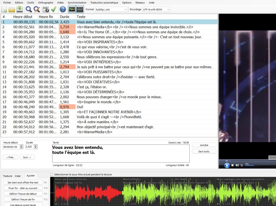Image resolution: width=276 pixels, height=206 pixels.
Task: Click the video preview frame
Action: 247,86
